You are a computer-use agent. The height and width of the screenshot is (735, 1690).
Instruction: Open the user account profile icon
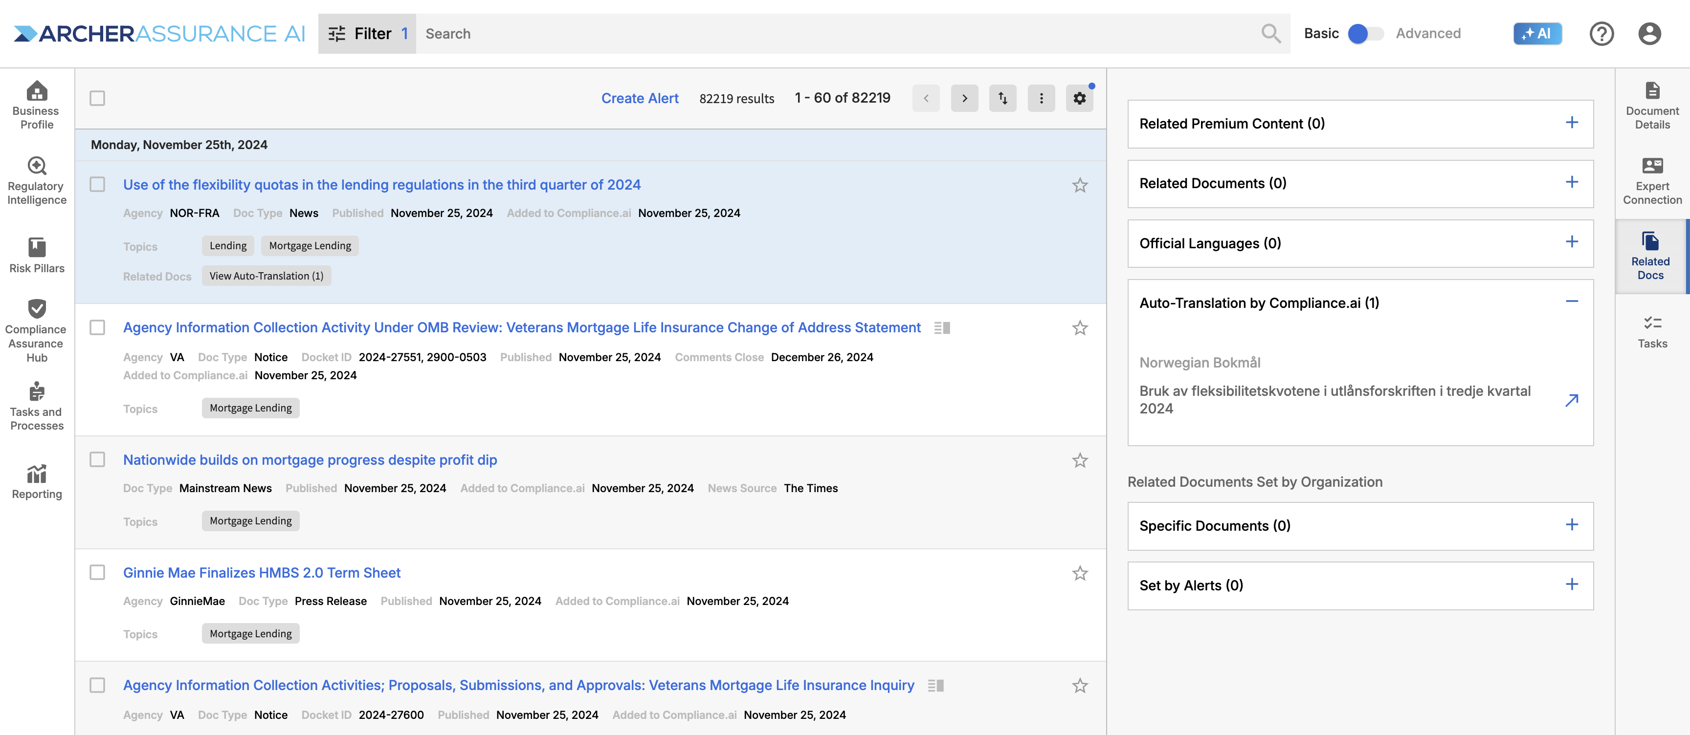click(1649, 33)
